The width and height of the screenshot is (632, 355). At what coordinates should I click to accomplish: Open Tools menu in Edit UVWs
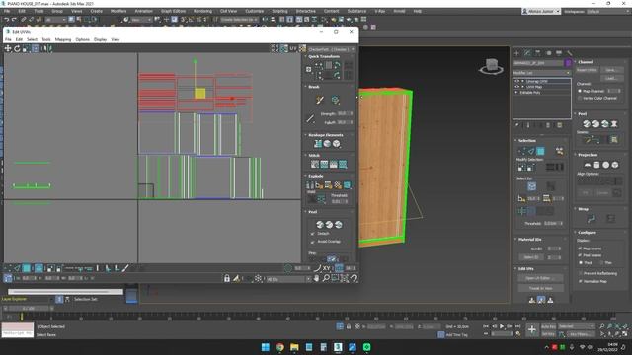(46, 39)
